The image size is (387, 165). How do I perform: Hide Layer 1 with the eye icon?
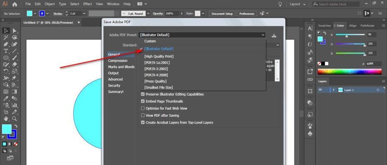pyautogui.click(x=320, y=90)
